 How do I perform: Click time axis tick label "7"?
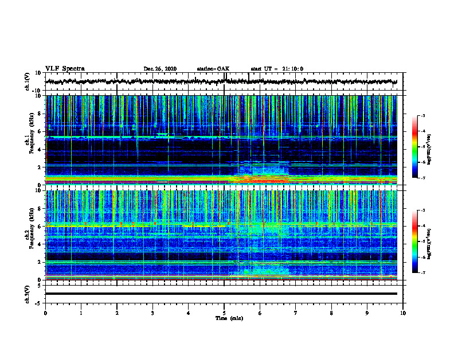296,313
